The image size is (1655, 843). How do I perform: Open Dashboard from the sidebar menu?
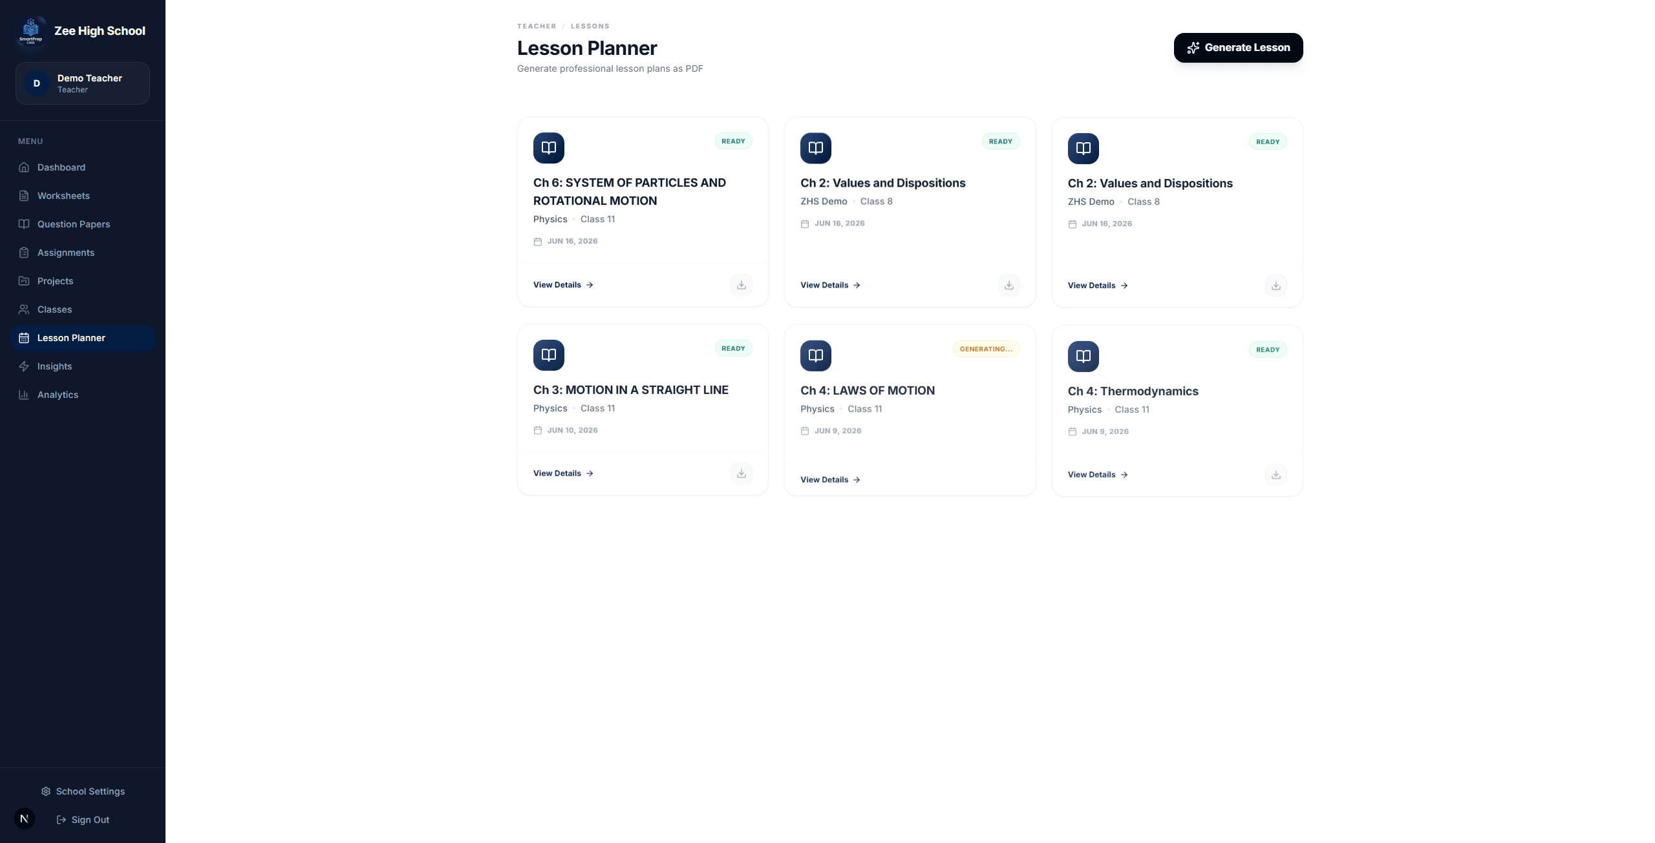point(83,167)
